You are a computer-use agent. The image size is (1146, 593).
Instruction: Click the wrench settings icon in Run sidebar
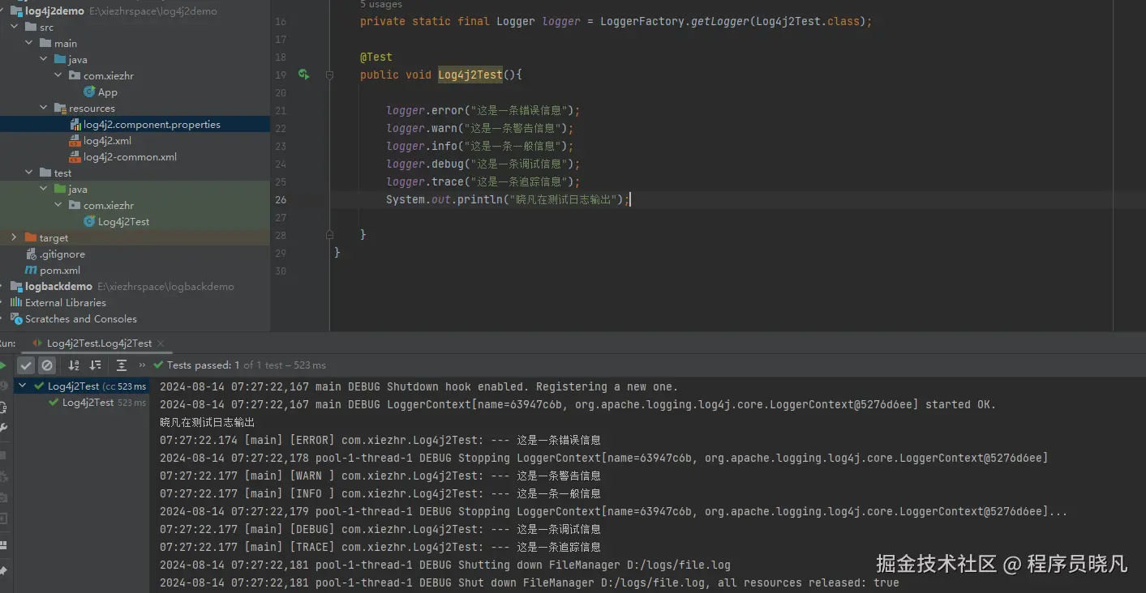[3, 428]
